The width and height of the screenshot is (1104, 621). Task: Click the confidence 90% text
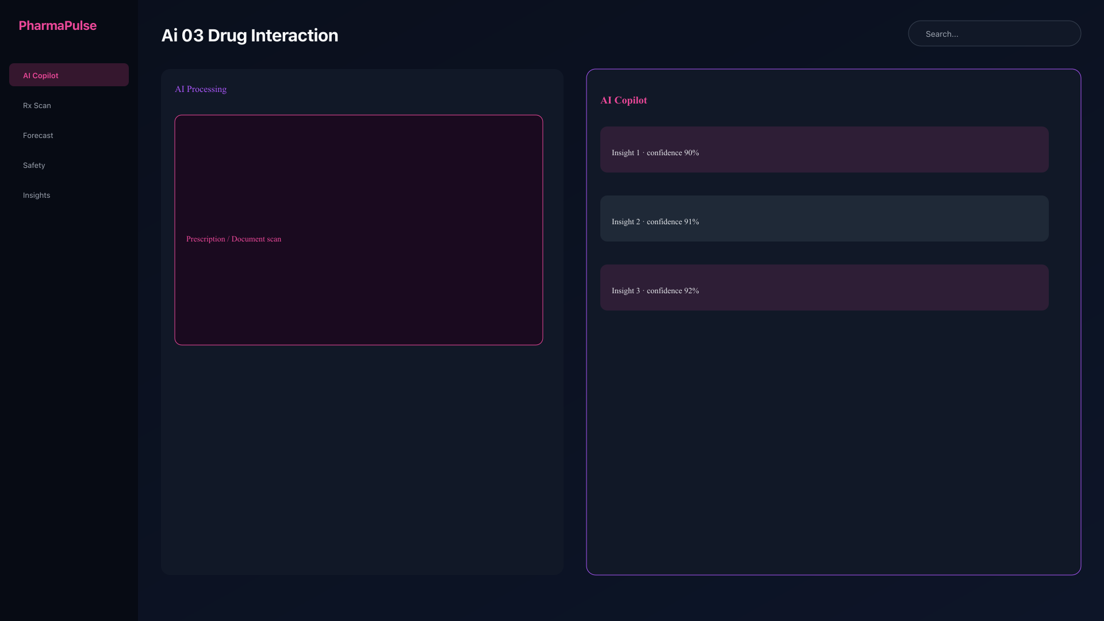673,152
